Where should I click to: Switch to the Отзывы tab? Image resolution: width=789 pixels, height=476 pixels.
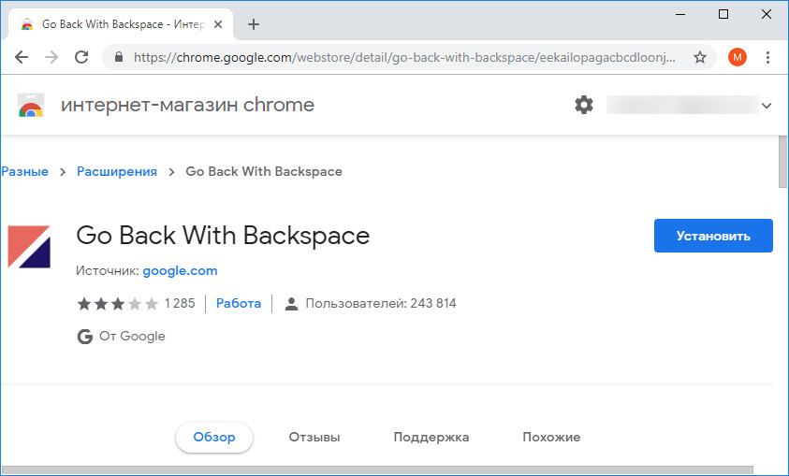pos(314,437)
